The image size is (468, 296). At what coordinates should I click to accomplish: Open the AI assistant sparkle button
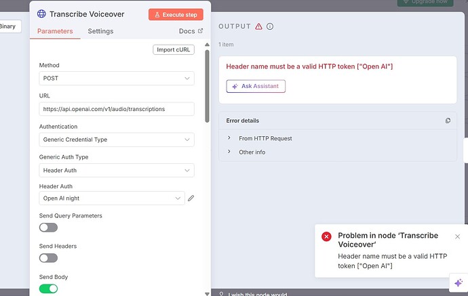point(459,282)
